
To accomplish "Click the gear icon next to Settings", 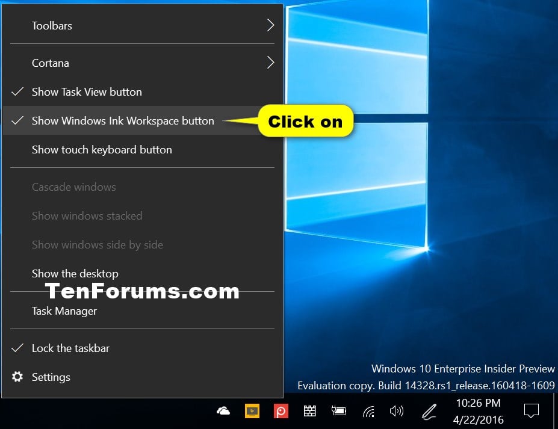I will (17, 377).
